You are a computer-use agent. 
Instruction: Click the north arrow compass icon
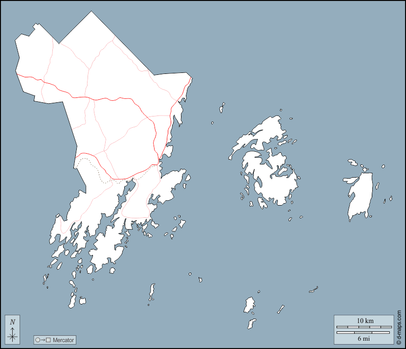coord(13,329)
